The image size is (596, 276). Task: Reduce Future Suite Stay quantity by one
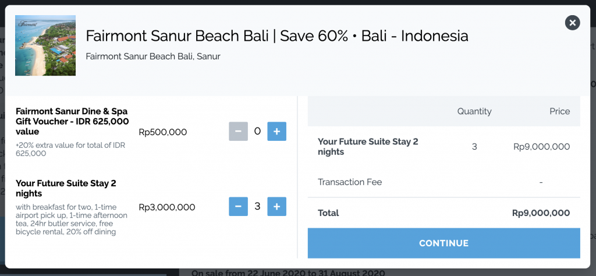238,207
